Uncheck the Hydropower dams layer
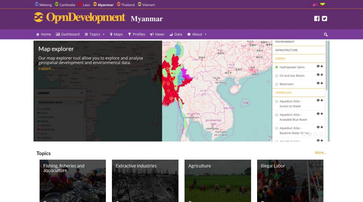363x202 pixels. (x=276, y=67)
